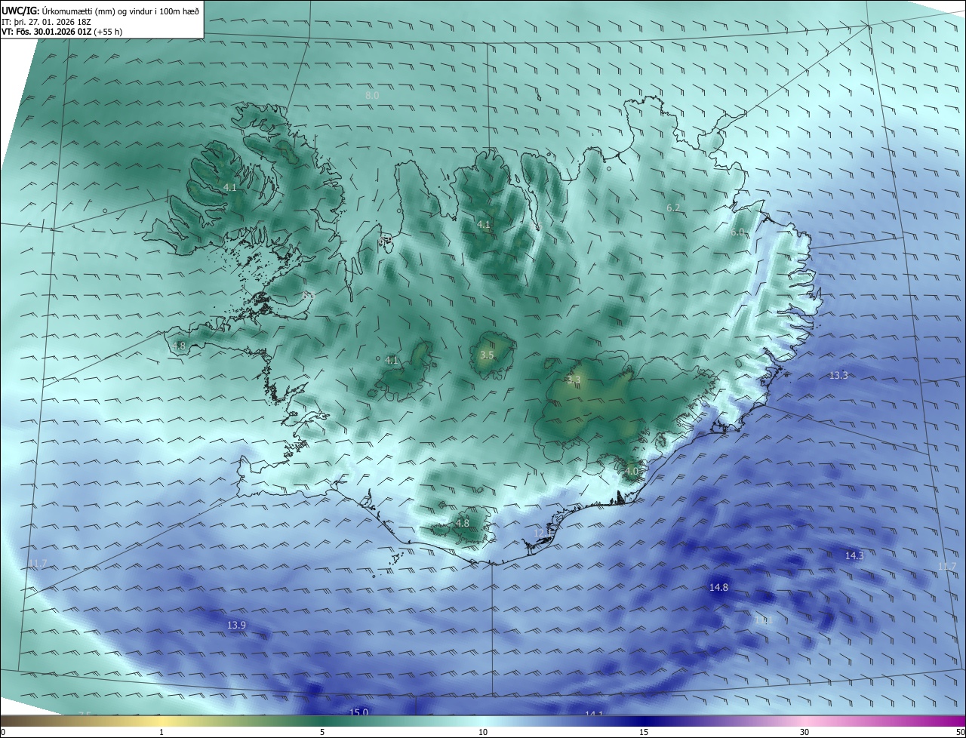Click the 4.1 value label on Langjökull glacier
Viewport: 966px width, 738px height.
click(391, 360)
